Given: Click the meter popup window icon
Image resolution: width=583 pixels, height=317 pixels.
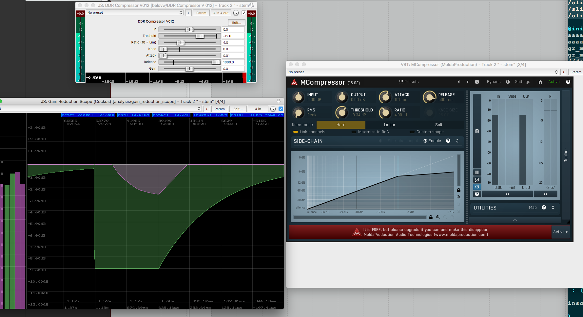Looking at the screenshot, I should 477,179.
